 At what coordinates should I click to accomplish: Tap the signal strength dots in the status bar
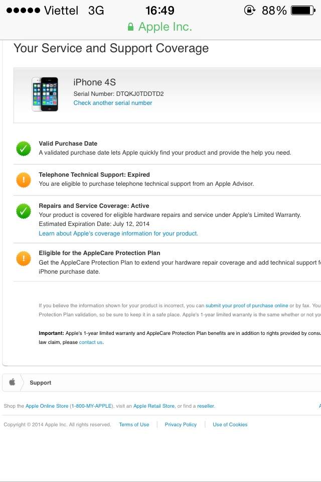[x=24, y=11]
